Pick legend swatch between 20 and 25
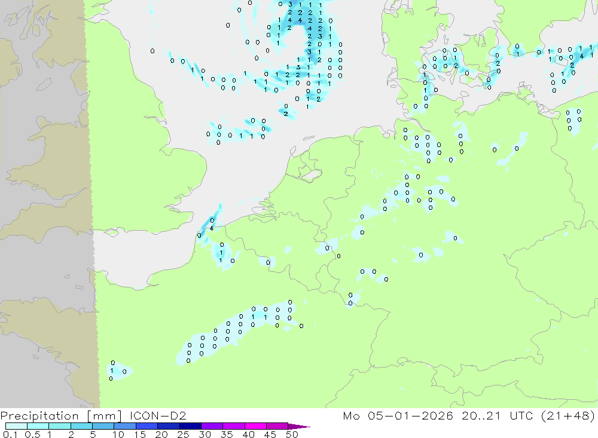598x438 pixels. pyautogui.click(x=169, y=426)
